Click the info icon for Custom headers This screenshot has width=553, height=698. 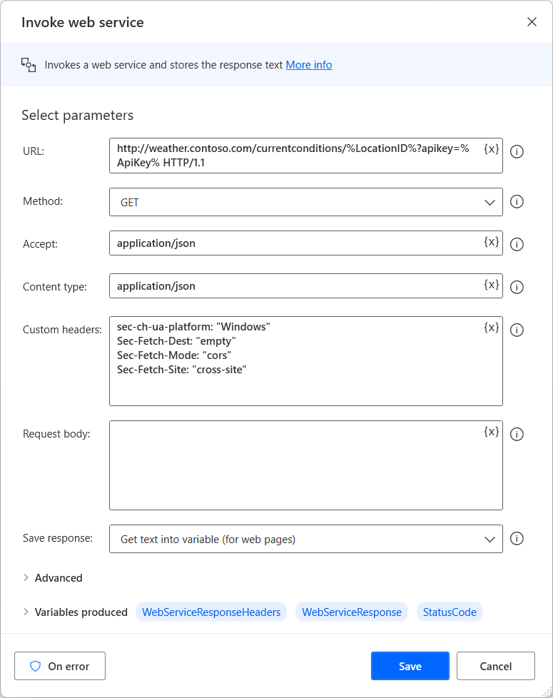(x=517, y=330)
